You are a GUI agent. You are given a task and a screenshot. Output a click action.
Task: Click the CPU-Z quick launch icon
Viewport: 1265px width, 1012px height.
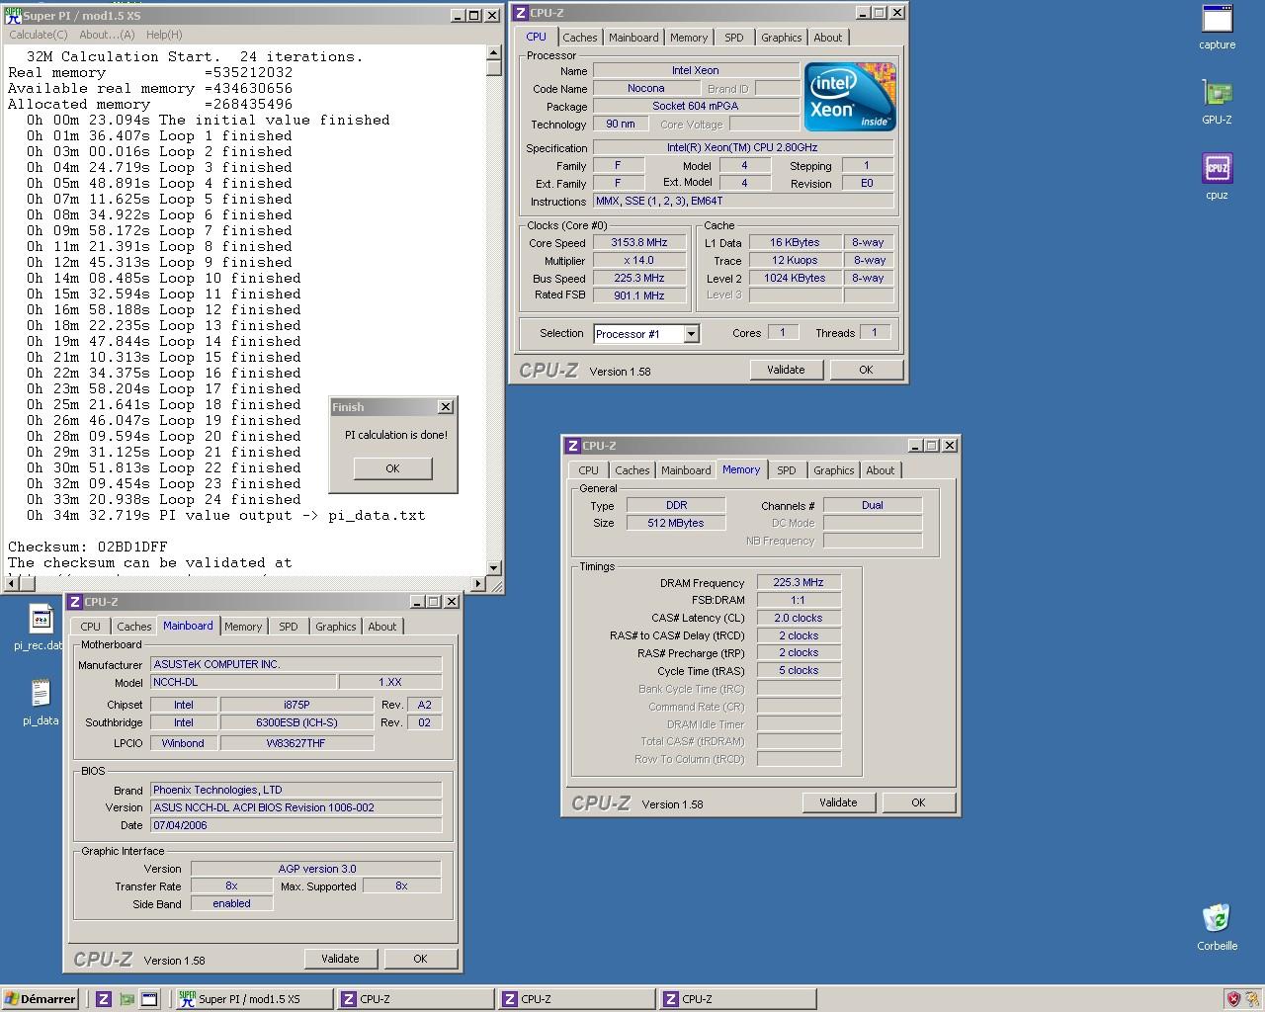click(x=103, y=999)
